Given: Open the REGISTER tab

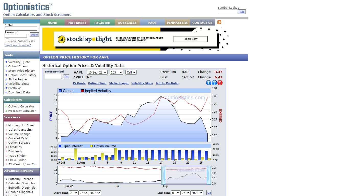Looking at the screenshot, I should point(102,23).
